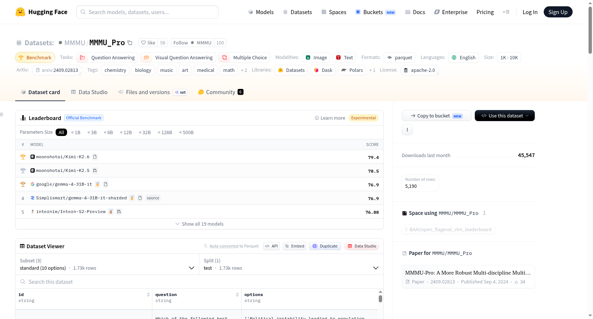The height and width of the screenshot is (319, 593).
Task: Click the page vertical scrollbar thumb
Action: click(x=590, y=30)
